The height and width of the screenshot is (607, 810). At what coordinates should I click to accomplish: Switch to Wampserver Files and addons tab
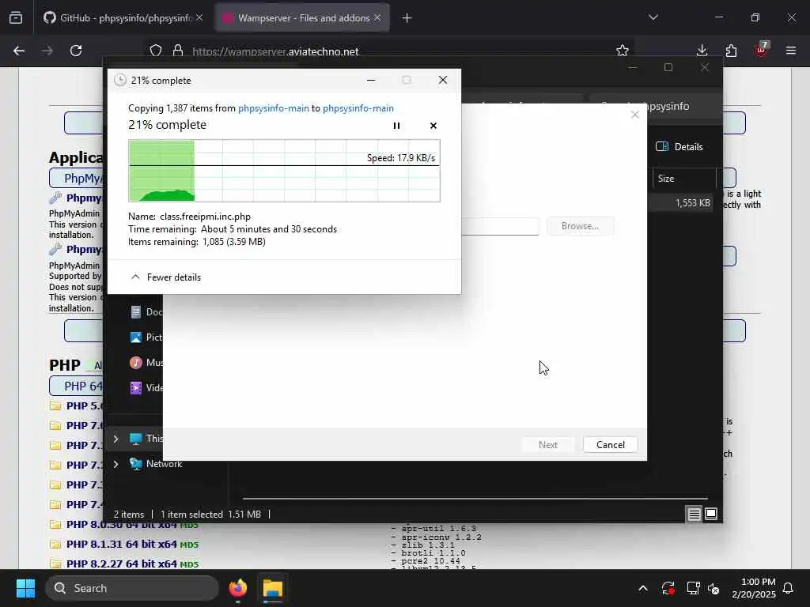303,18
